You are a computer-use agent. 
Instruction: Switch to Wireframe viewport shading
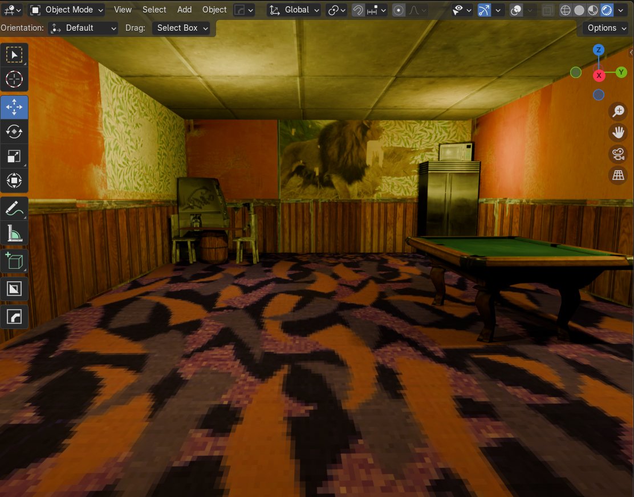565,10
